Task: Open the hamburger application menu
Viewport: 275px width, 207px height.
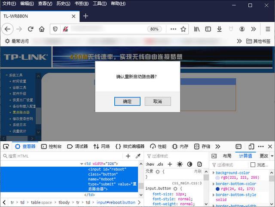Action: pyautogui.click(x=268, y=29)
